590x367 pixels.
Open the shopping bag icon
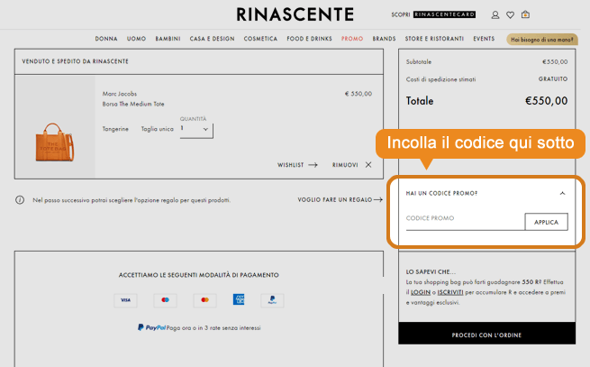click(525, 14)
